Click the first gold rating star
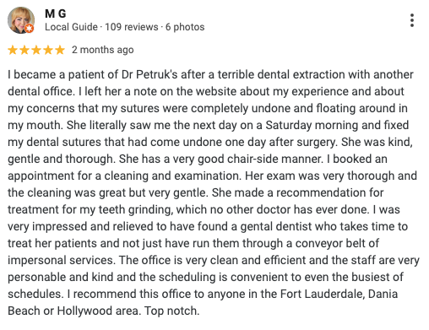 (13, 50)
